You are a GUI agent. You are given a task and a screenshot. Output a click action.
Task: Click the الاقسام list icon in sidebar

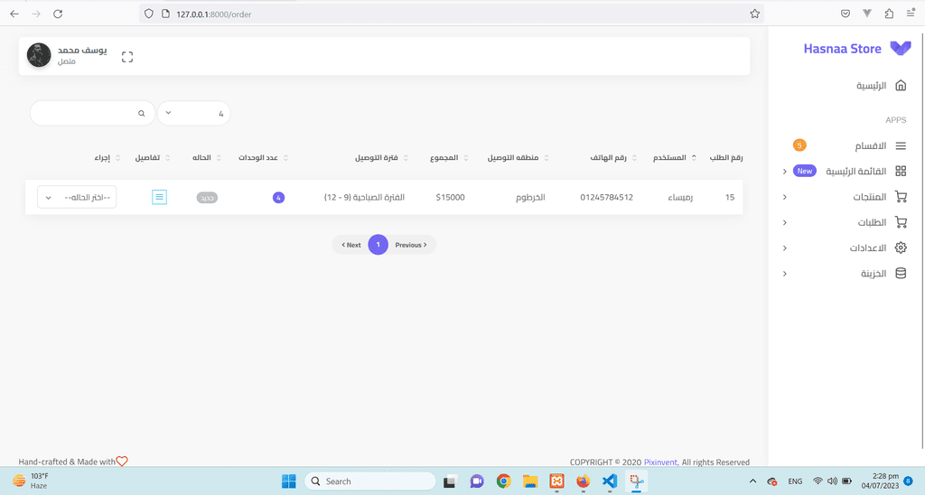(901, 145)
